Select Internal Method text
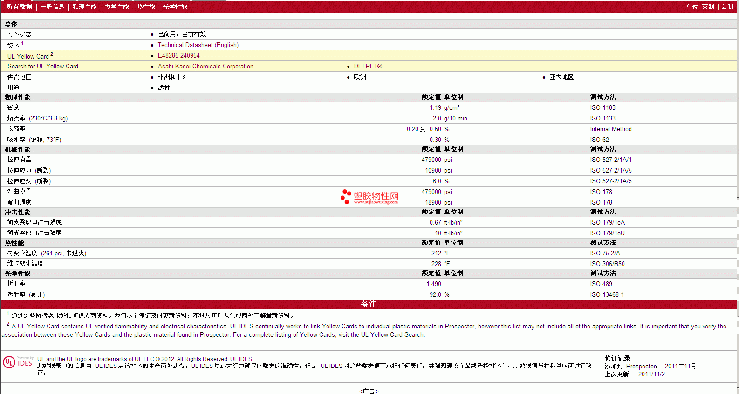 pos(611,129)
